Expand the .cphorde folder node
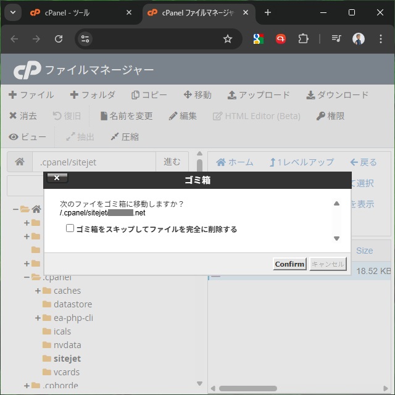This screenshot has height=395, width=395. point(27,386)
